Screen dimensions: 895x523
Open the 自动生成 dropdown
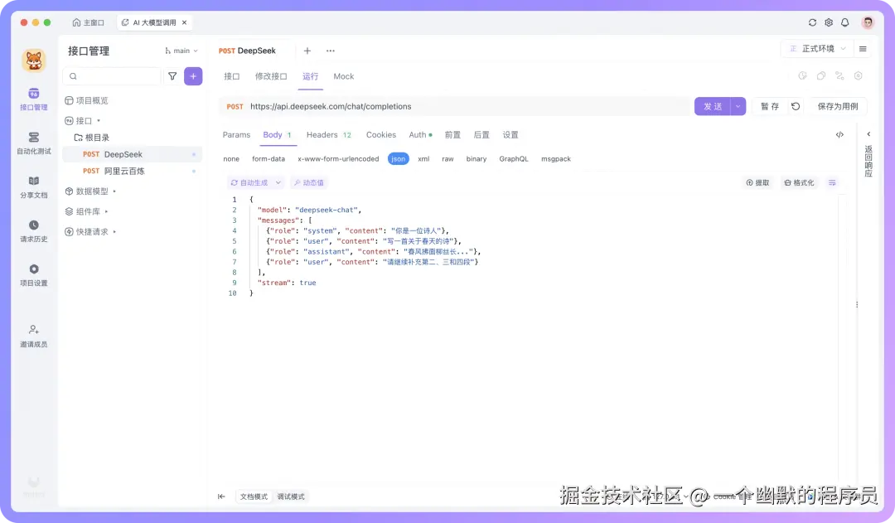(x=256, y=182)
